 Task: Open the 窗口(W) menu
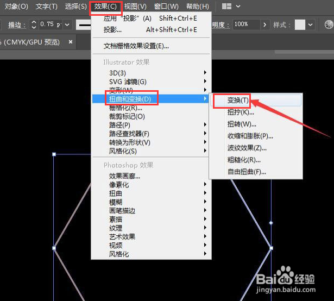tap(166, 7)
